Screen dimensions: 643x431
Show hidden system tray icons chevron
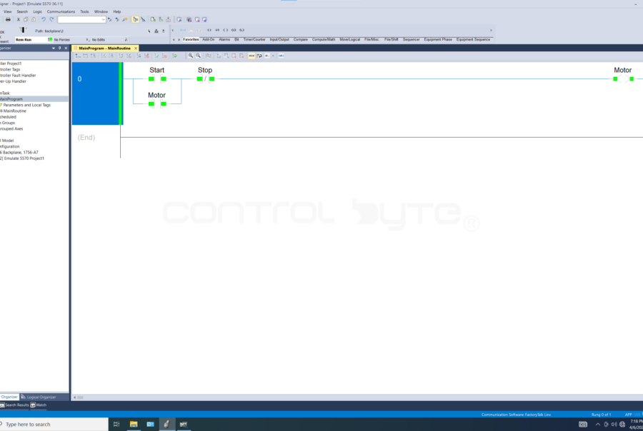point(597,424)
